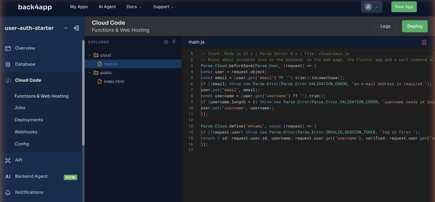Screen dimensions: 435x202
Task: Open Deployments in the sidebar
Action: coord(29,120)
